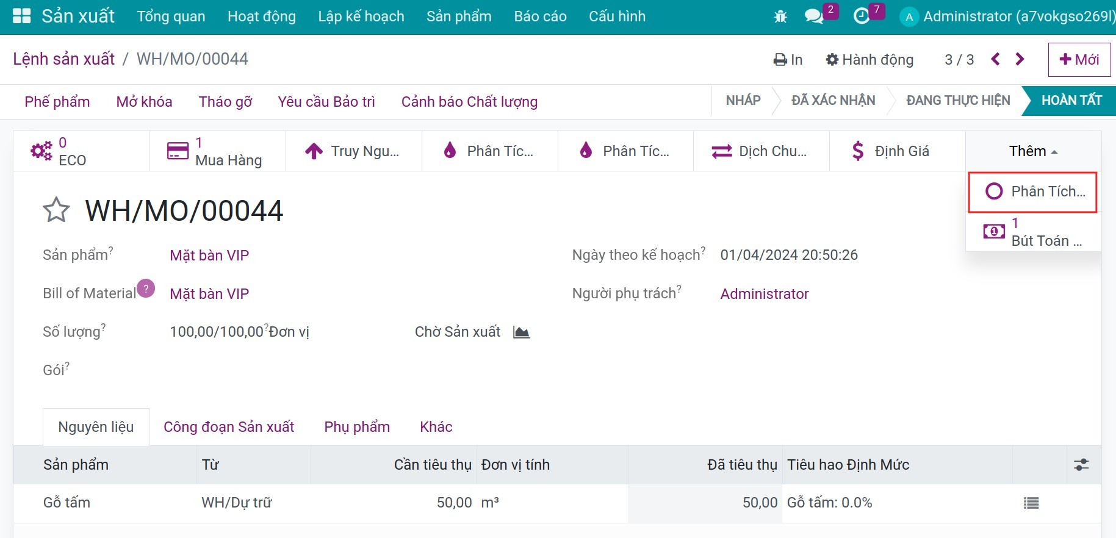The height and width of the screenshot is (538, 1116).
Task: Select the NHÁP status stage
Action: (x=743, y=101)
